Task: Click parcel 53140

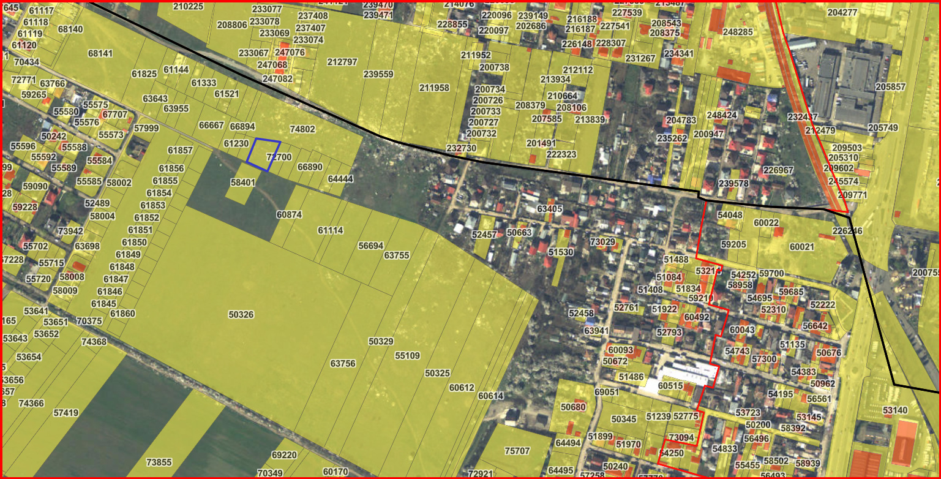Action: point(895,410)
